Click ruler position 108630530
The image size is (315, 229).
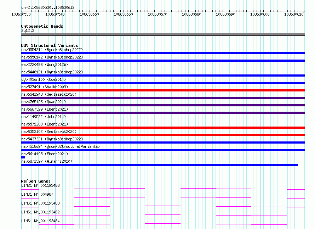click(x=21, y=14)
